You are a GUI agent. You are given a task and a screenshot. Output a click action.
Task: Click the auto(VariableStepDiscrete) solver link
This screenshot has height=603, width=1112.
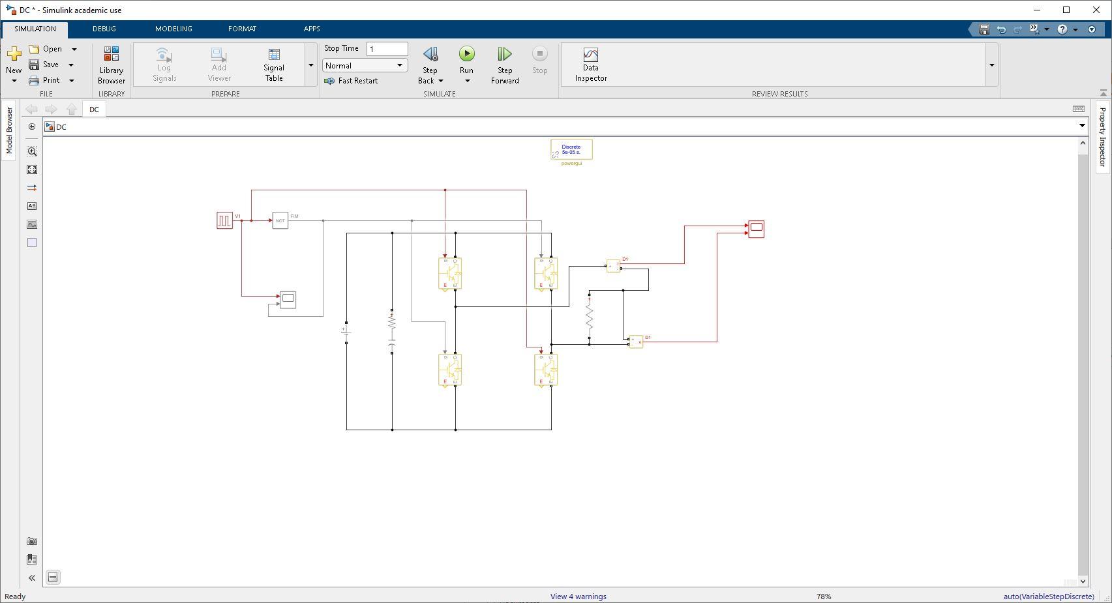(1049, 596)
